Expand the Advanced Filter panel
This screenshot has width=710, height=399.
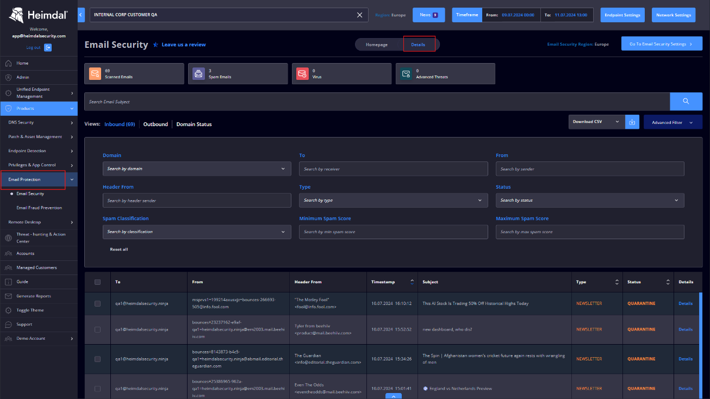[673, 122]
